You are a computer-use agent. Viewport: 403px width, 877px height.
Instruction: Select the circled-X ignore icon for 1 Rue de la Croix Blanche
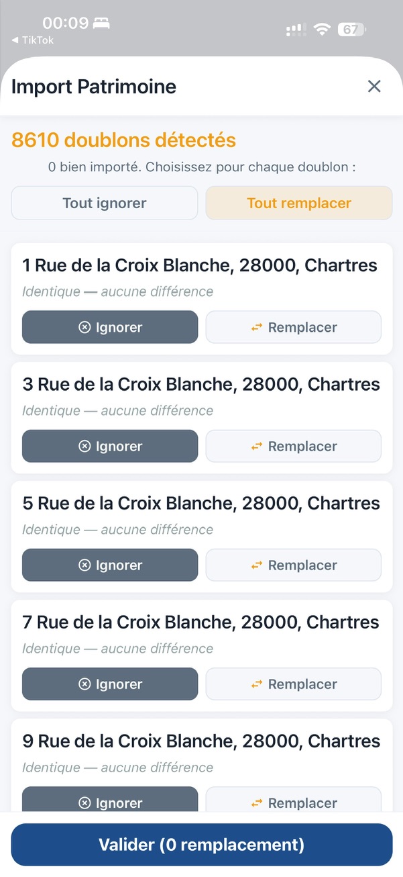pyautogui.click(x=84, y=327)
